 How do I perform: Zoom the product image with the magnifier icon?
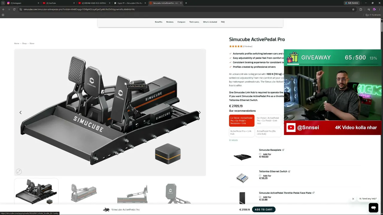tap(19, 171)
